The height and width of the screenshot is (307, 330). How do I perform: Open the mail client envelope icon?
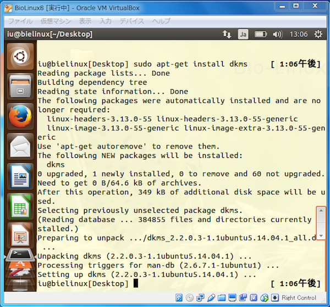(20, 146)
